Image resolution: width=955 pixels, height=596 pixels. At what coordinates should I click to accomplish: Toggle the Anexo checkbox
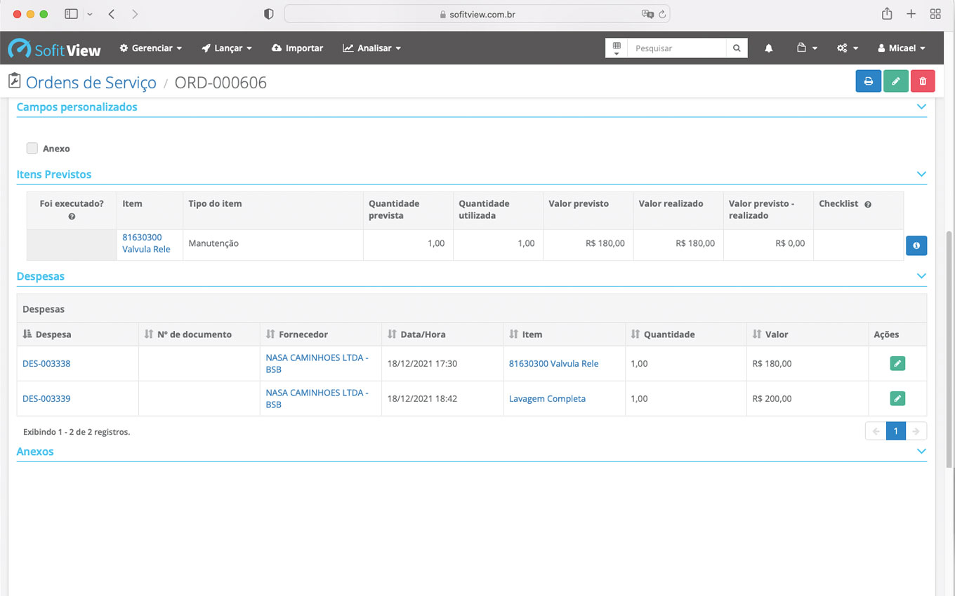click(x=32, y=148)
